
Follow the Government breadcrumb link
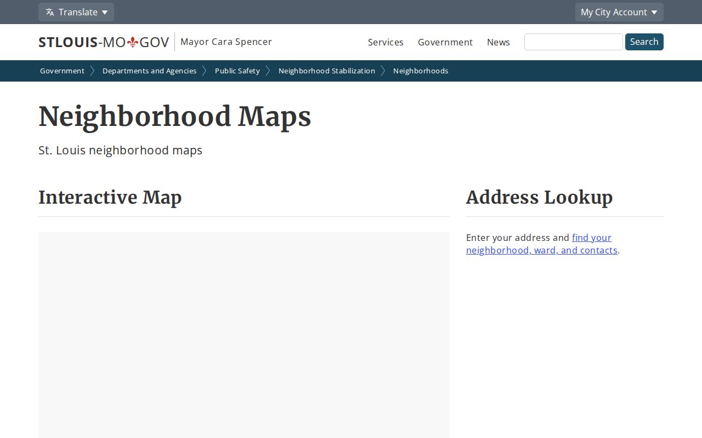pos(62,71)
